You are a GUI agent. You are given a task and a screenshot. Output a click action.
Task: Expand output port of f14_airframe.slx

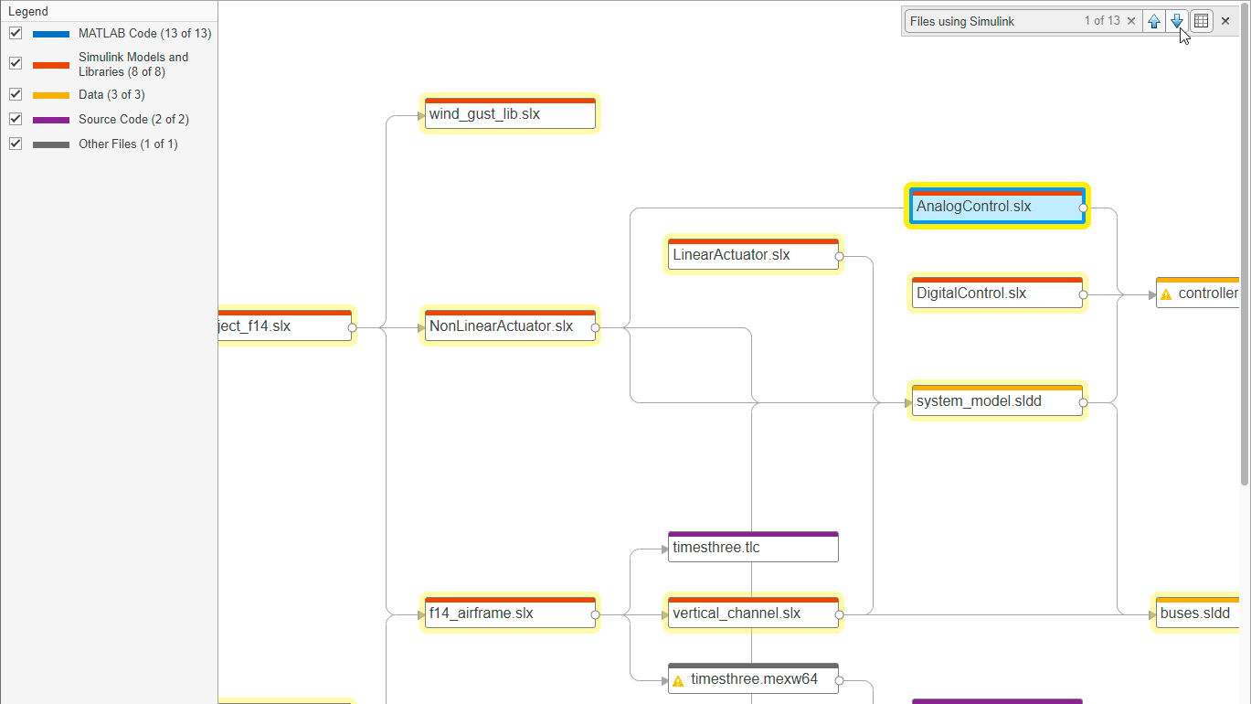[x=596, y=615]
